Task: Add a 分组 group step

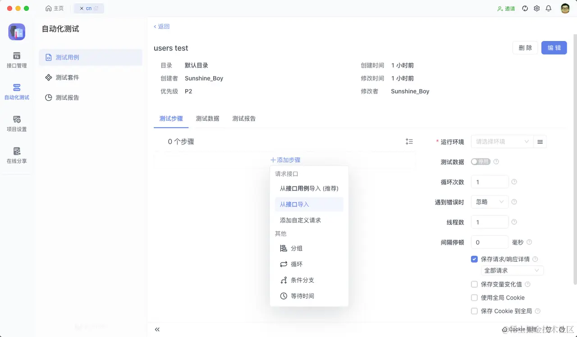Action: point(309,248)
